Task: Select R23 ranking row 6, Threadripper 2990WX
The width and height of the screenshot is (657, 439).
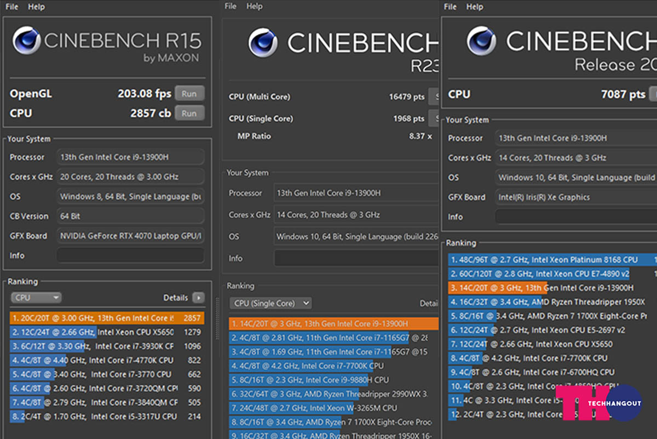Action: (334, 394)
